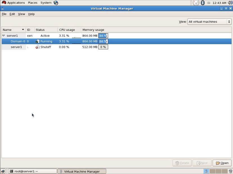
Task: Click the window menu icon in the title bar
Action: (3, 9)
